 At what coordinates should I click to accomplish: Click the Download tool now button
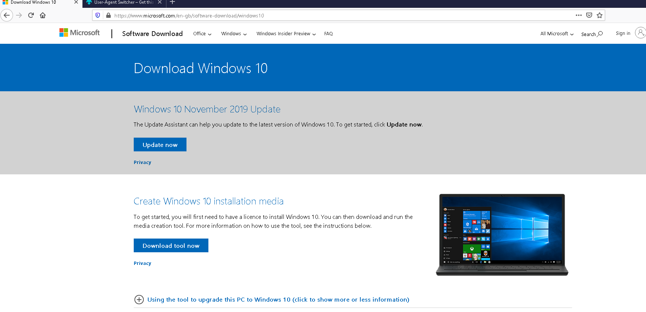pos(171,246)
